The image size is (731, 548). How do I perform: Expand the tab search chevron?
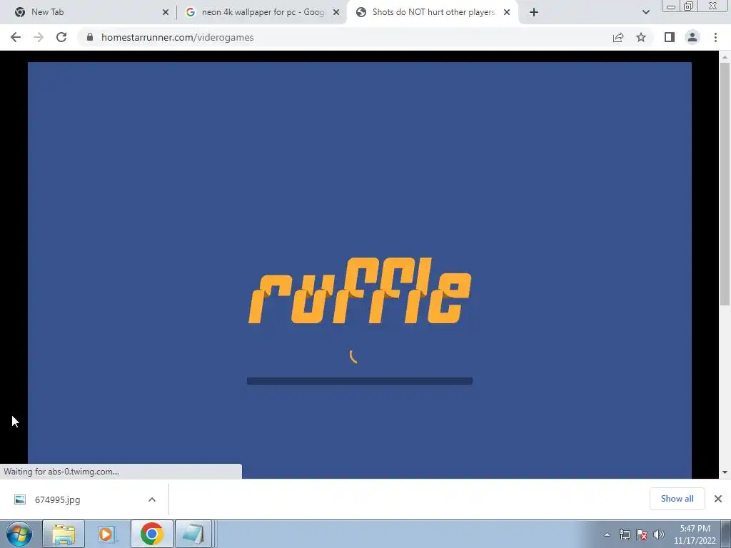(x=645, y=12)
